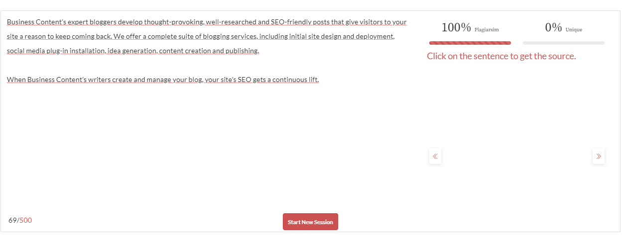Click the 0% unique score value
Image resolution: width=624 pixels, height=250 pixels.
[553, 28]
